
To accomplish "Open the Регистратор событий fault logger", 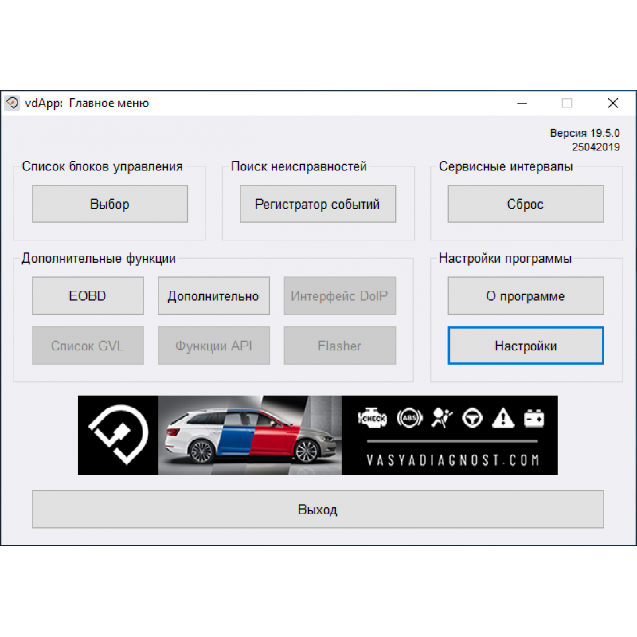I will click(x=317, y=204).
